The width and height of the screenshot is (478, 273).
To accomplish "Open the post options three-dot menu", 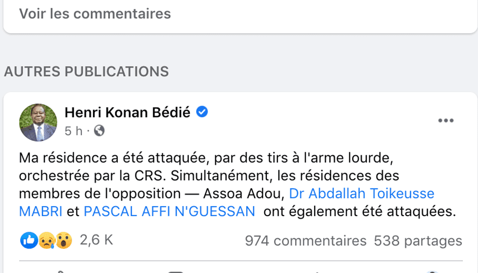I will click(x=446, y=121).
